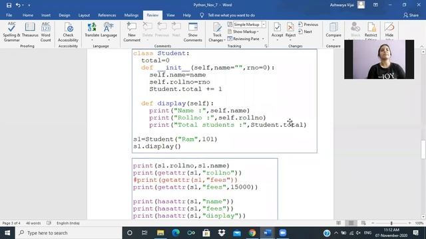
Task: Open Google Chrome from taskbar
Action: click(252, 233)
